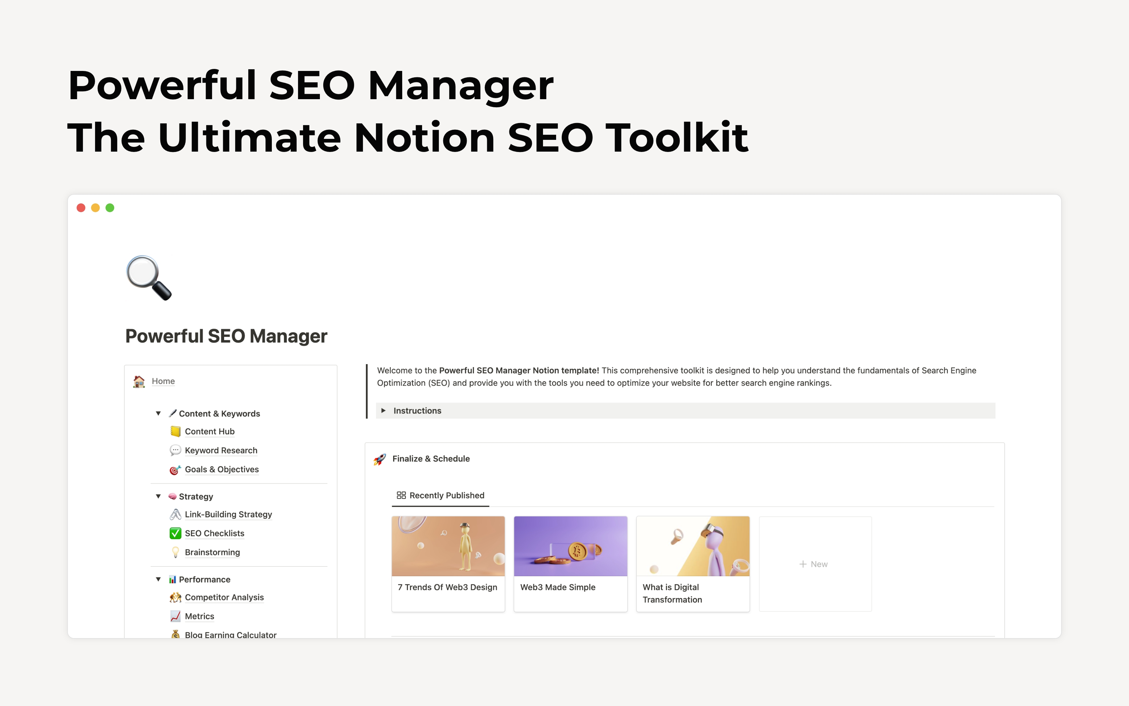
Task: Click the paperclip icon of Link-Building Strategy
Action: click(175, 515)
